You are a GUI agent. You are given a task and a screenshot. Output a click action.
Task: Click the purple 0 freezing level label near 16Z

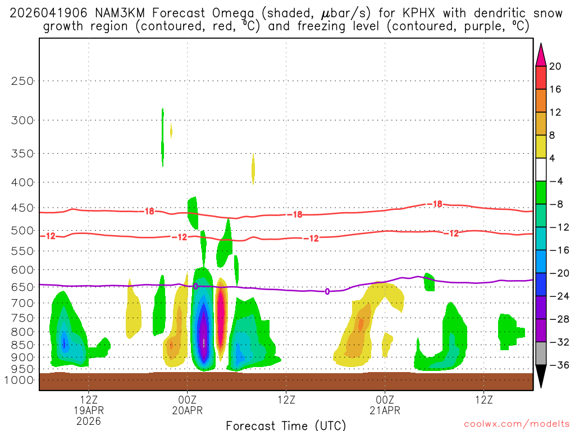(x=327, y=292)
